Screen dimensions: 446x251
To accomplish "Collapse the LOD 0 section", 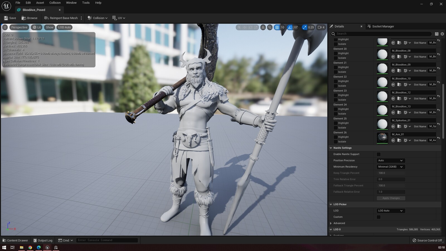I will point(331,230).
